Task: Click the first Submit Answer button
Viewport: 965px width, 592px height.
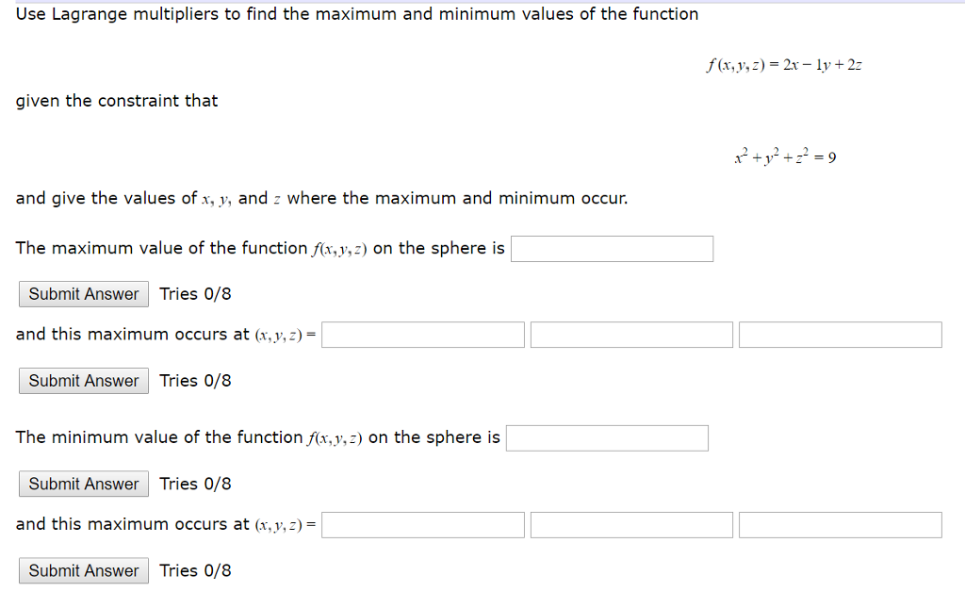Action: point(83,293)
